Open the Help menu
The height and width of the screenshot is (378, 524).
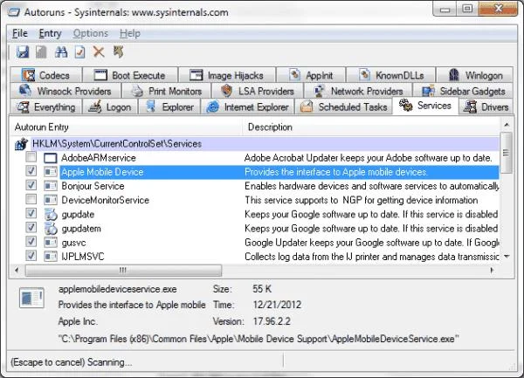(130, 33)
